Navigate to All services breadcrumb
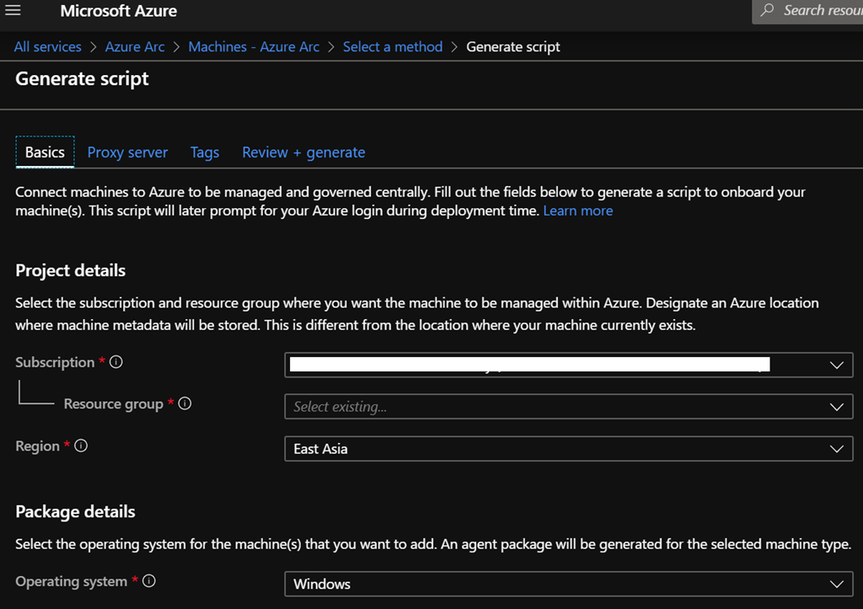 pyautogui.click(x=48, y=47)
